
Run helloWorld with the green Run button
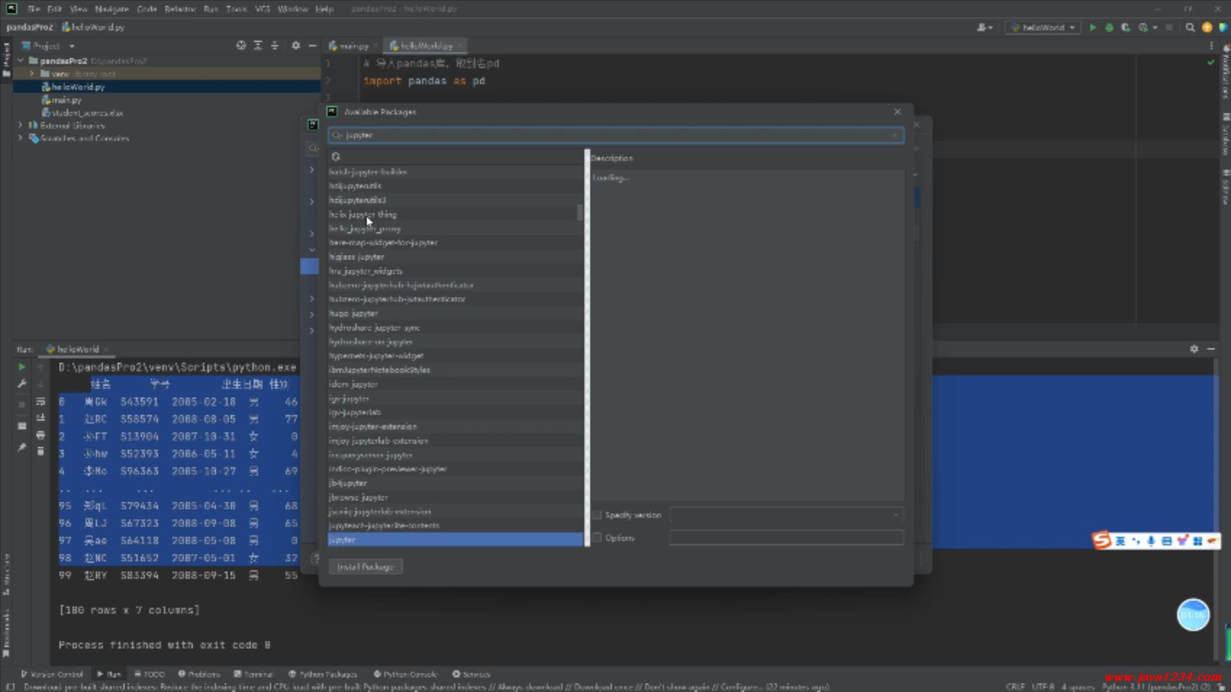(1093, 28)
